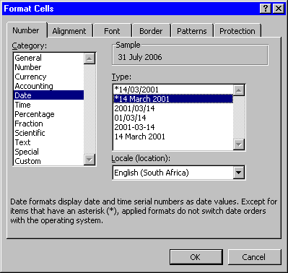Close the Format Cells dialog

[x=279, y=9]
